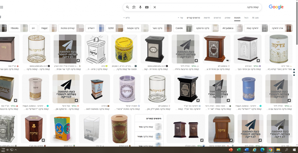Launch Excel from the taskbar
This screenshot has height=153, width=298.
[239, 150]
